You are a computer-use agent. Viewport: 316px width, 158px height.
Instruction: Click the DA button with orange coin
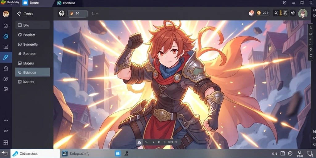coord(77,14)
